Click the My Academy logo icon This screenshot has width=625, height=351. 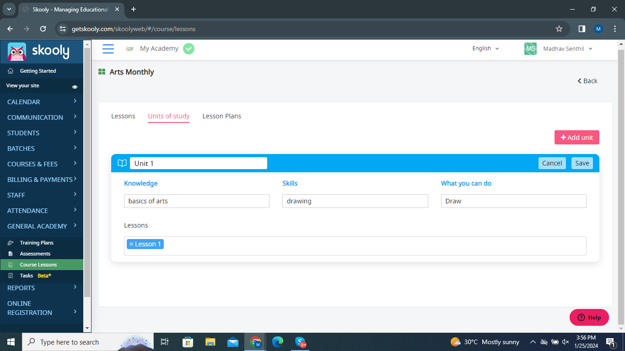(x=130, y=48)
